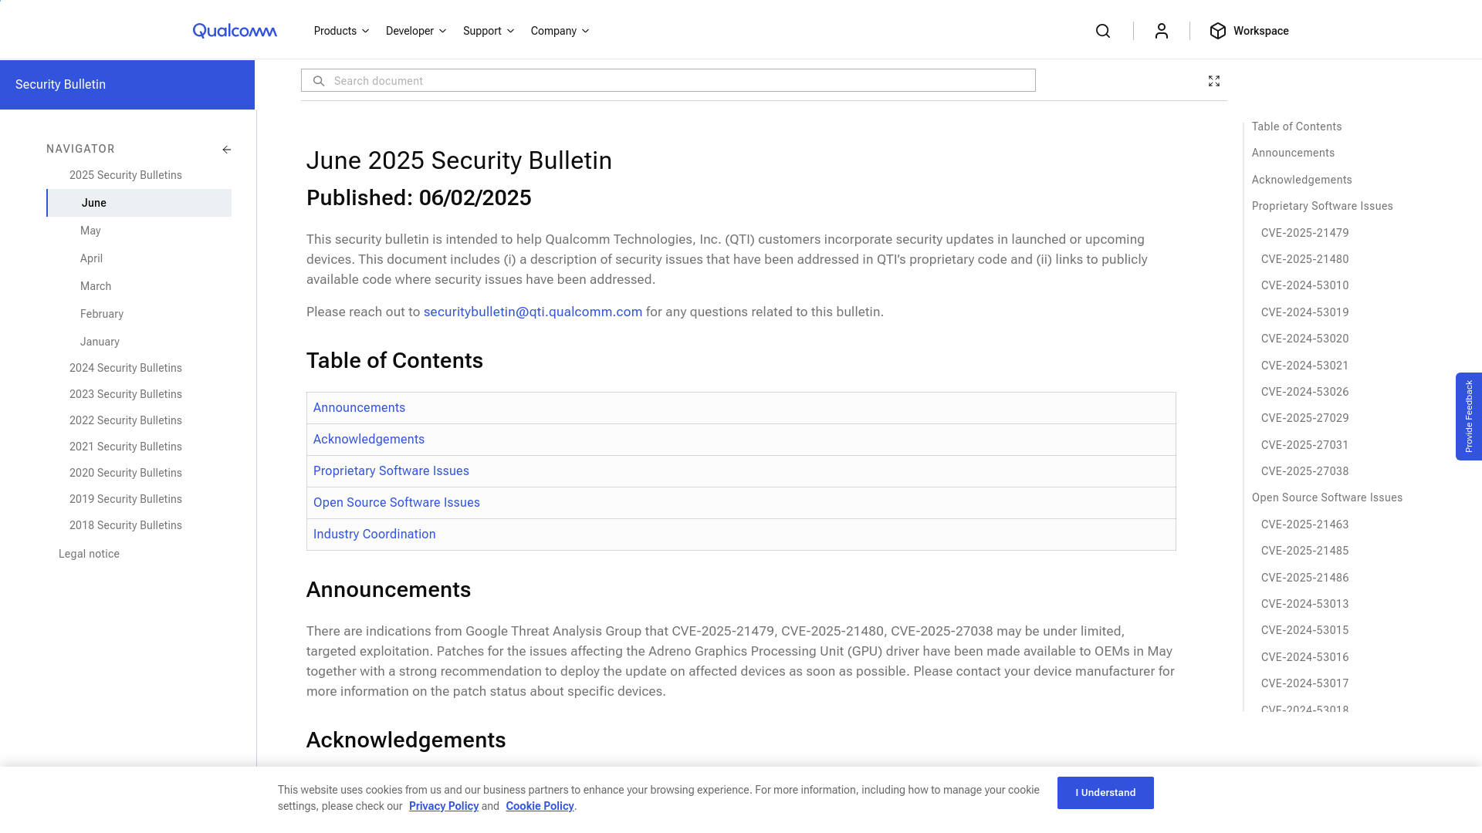Expand 2022 Security Bulletins

[126, 420]
